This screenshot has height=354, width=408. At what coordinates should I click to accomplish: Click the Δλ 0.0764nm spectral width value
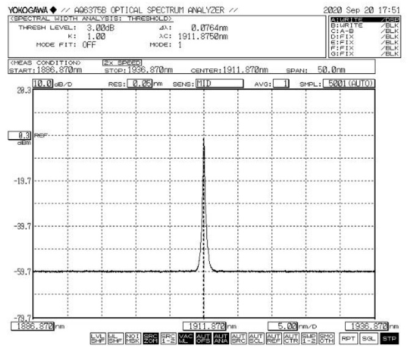point(209,28)
